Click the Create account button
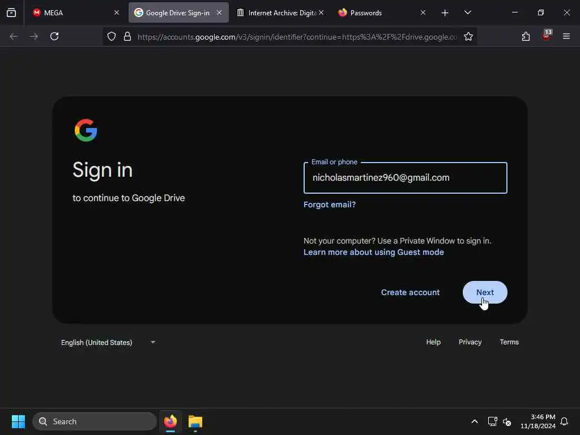The image size is (580, 435). pyautogui.click(x=410, y=292)
